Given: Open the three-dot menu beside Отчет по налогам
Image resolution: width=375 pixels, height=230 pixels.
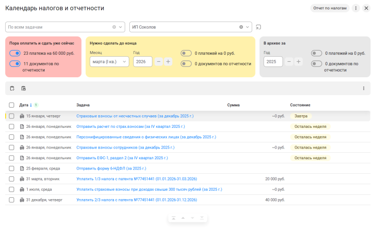Looking at the screenshot, I should tap(356, 8).
